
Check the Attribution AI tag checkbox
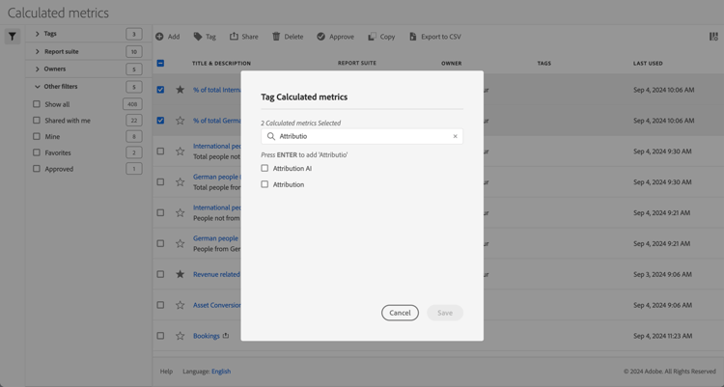click(x=265, y=168)
